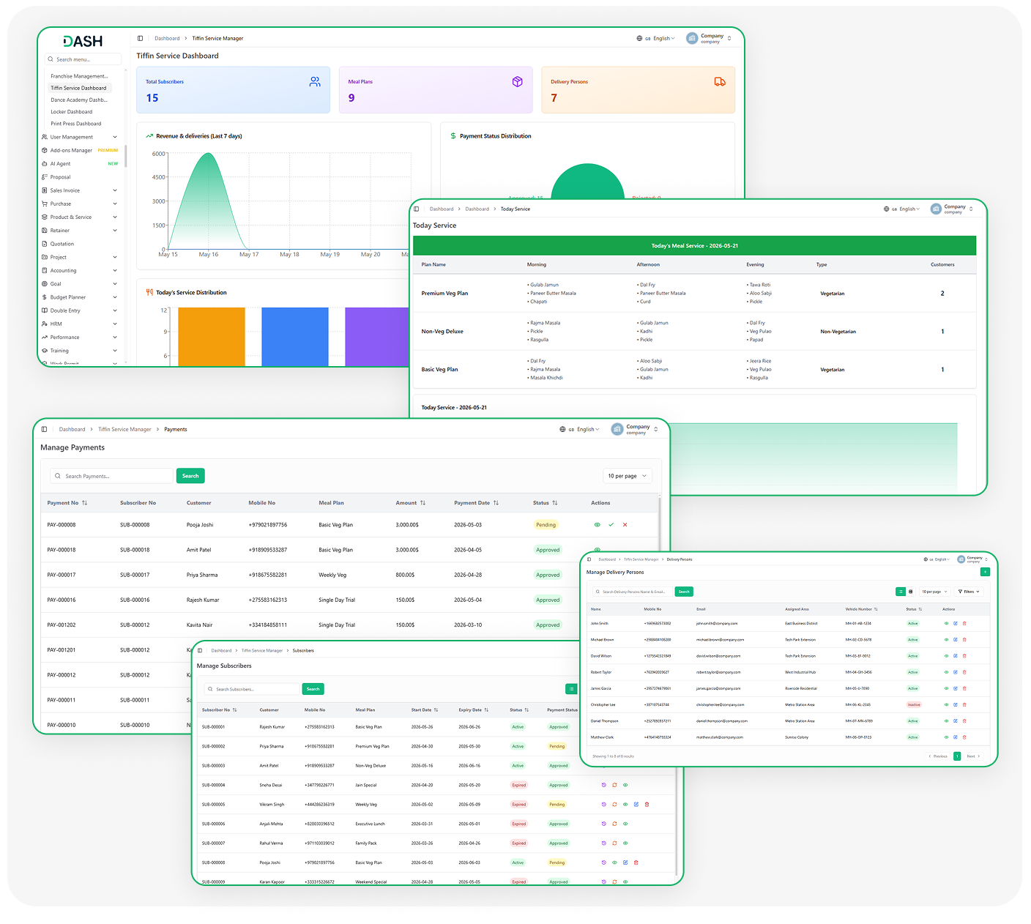Switch Delivery Persons to list view
The image size is (1031, 924).
(901, 592)
